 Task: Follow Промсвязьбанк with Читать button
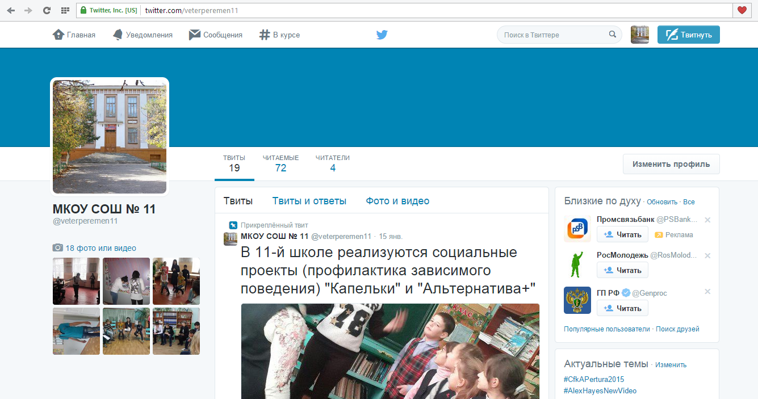622,234
